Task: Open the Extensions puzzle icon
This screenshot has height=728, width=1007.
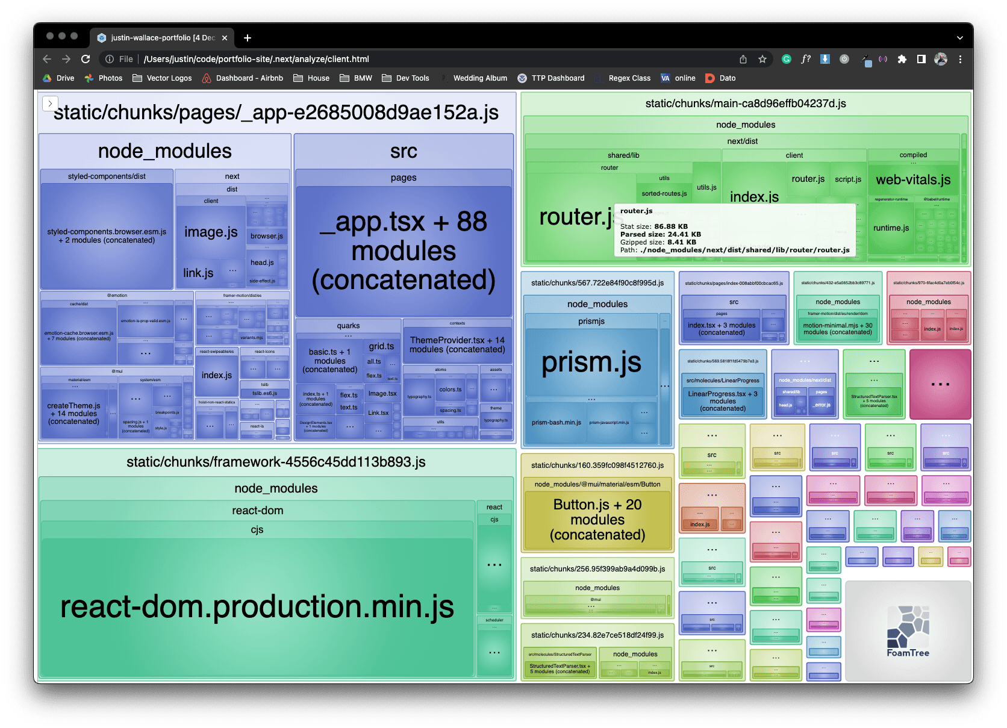Action: 902,59
